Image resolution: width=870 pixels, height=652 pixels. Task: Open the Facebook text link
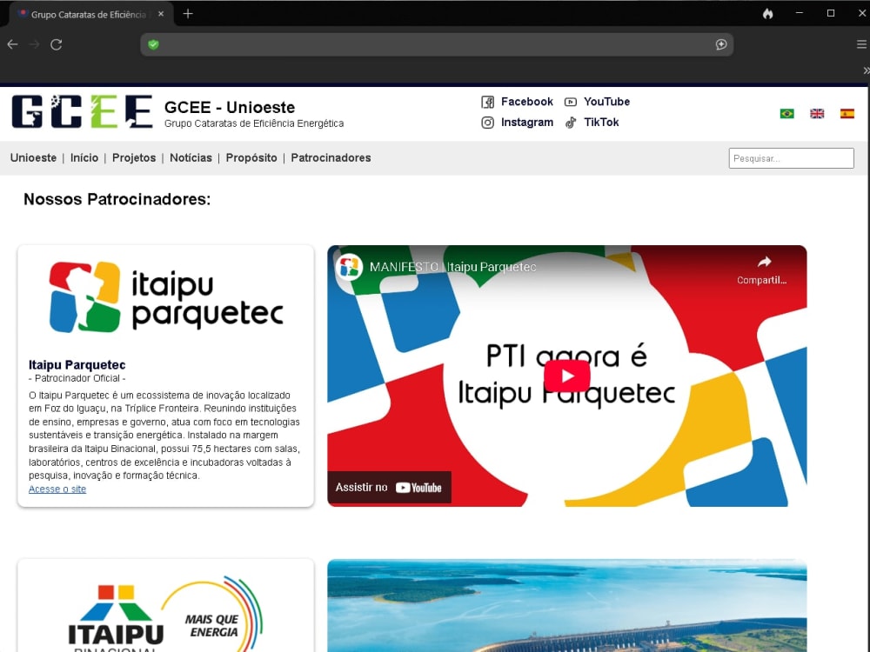click(527, 102)
